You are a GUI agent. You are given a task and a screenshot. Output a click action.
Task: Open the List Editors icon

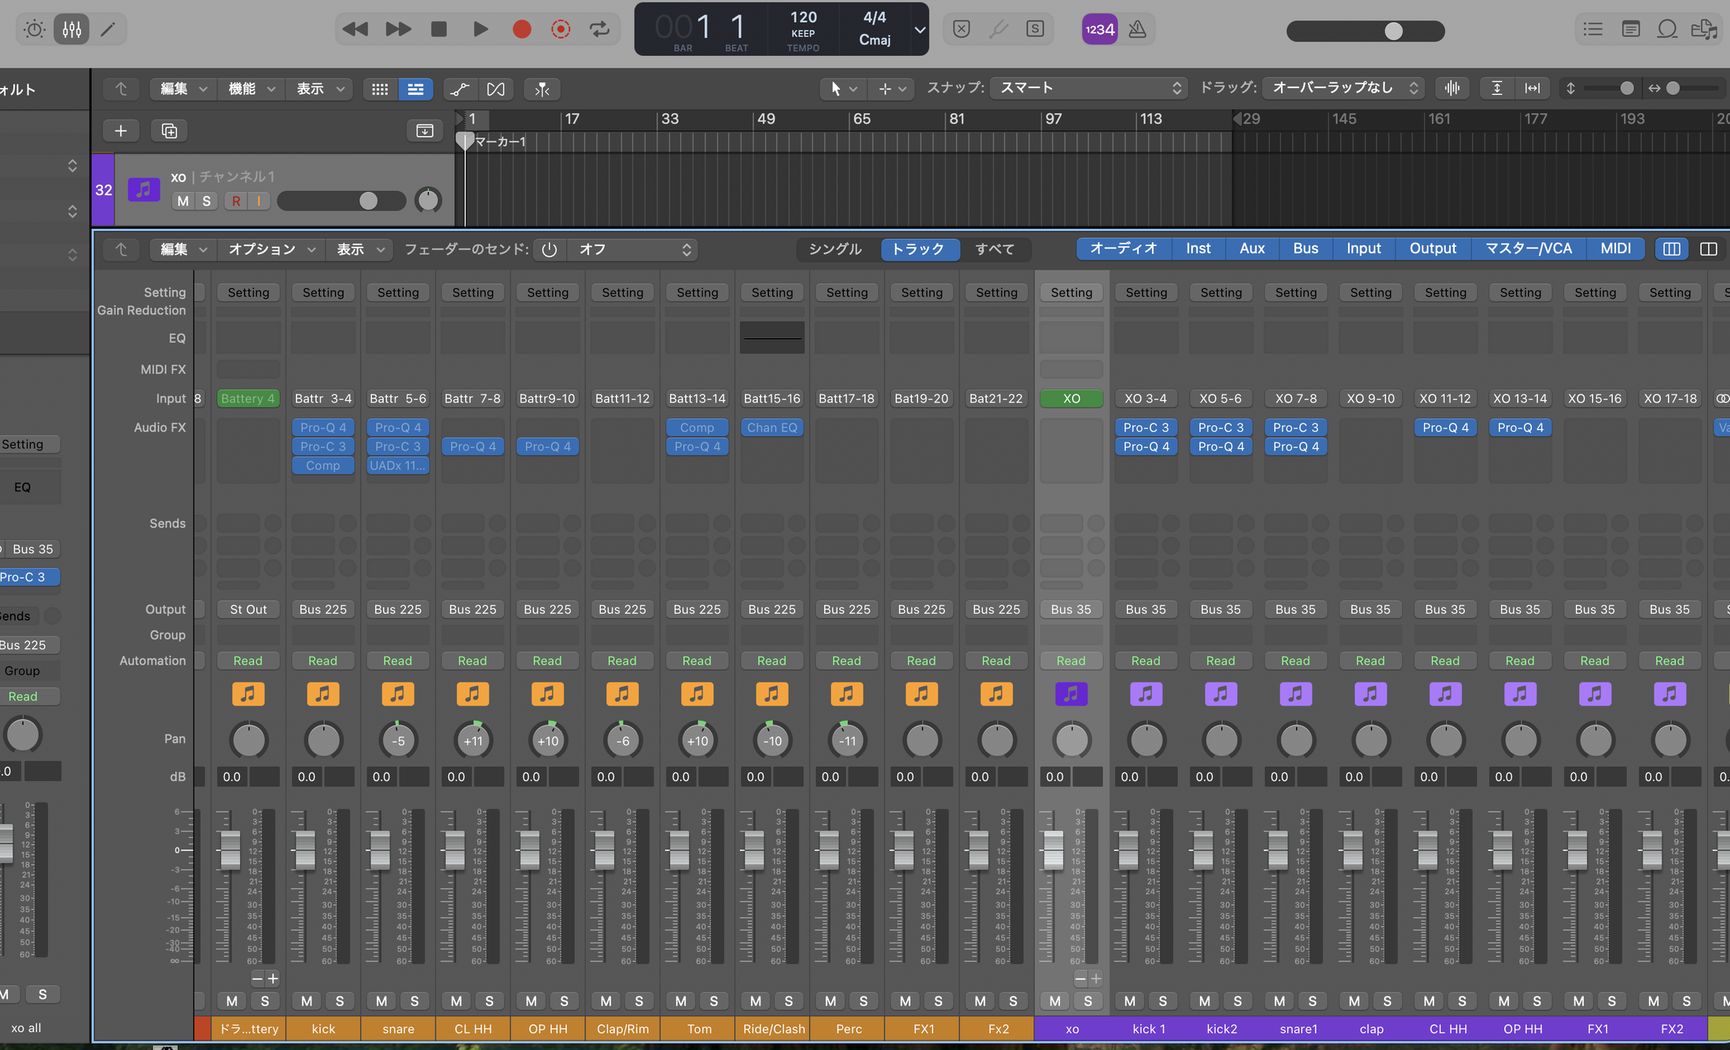(1593, 30)
